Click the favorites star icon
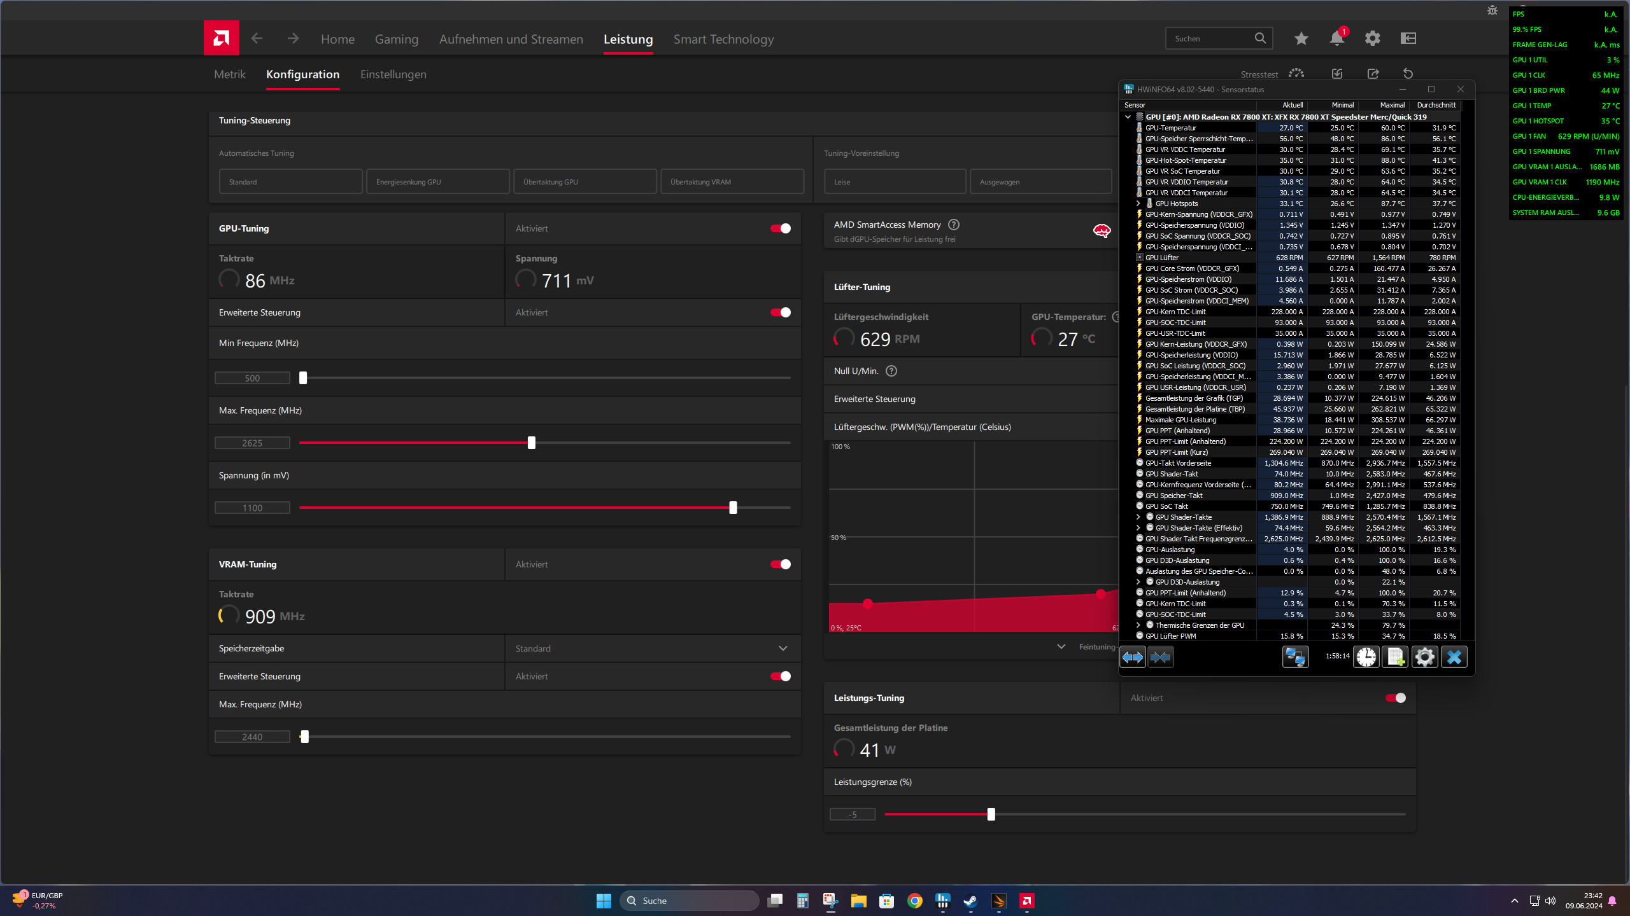 1301,39
